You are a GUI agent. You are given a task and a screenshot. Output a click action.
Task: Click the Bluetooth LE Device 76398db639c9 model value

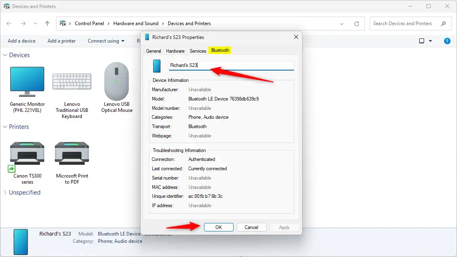tap(223, 99)
